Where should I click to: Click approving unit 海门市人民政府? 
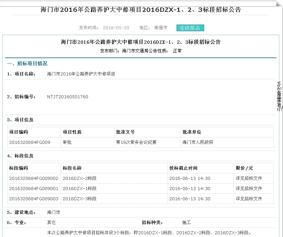click(197, 142)
